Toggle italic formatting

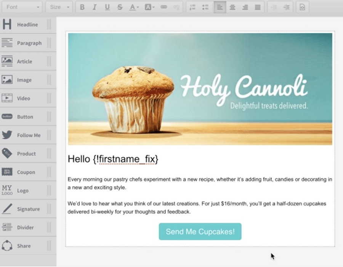(95, 7)
